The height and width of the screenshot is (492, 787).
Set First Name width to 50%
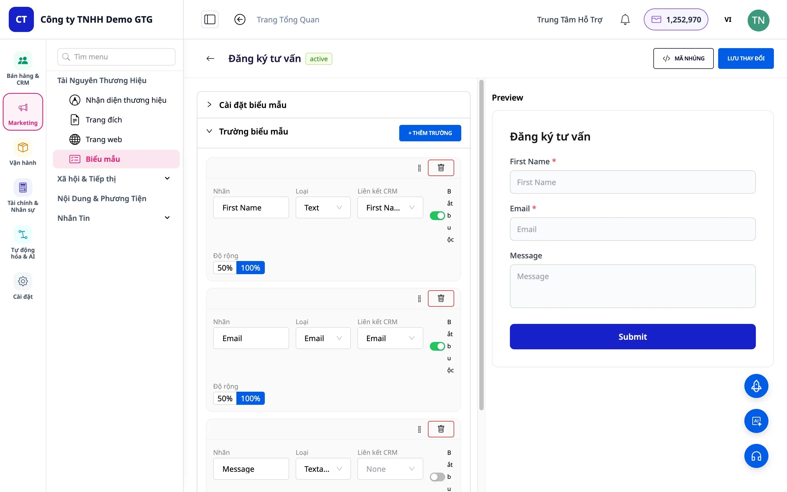tap(225, 268)
